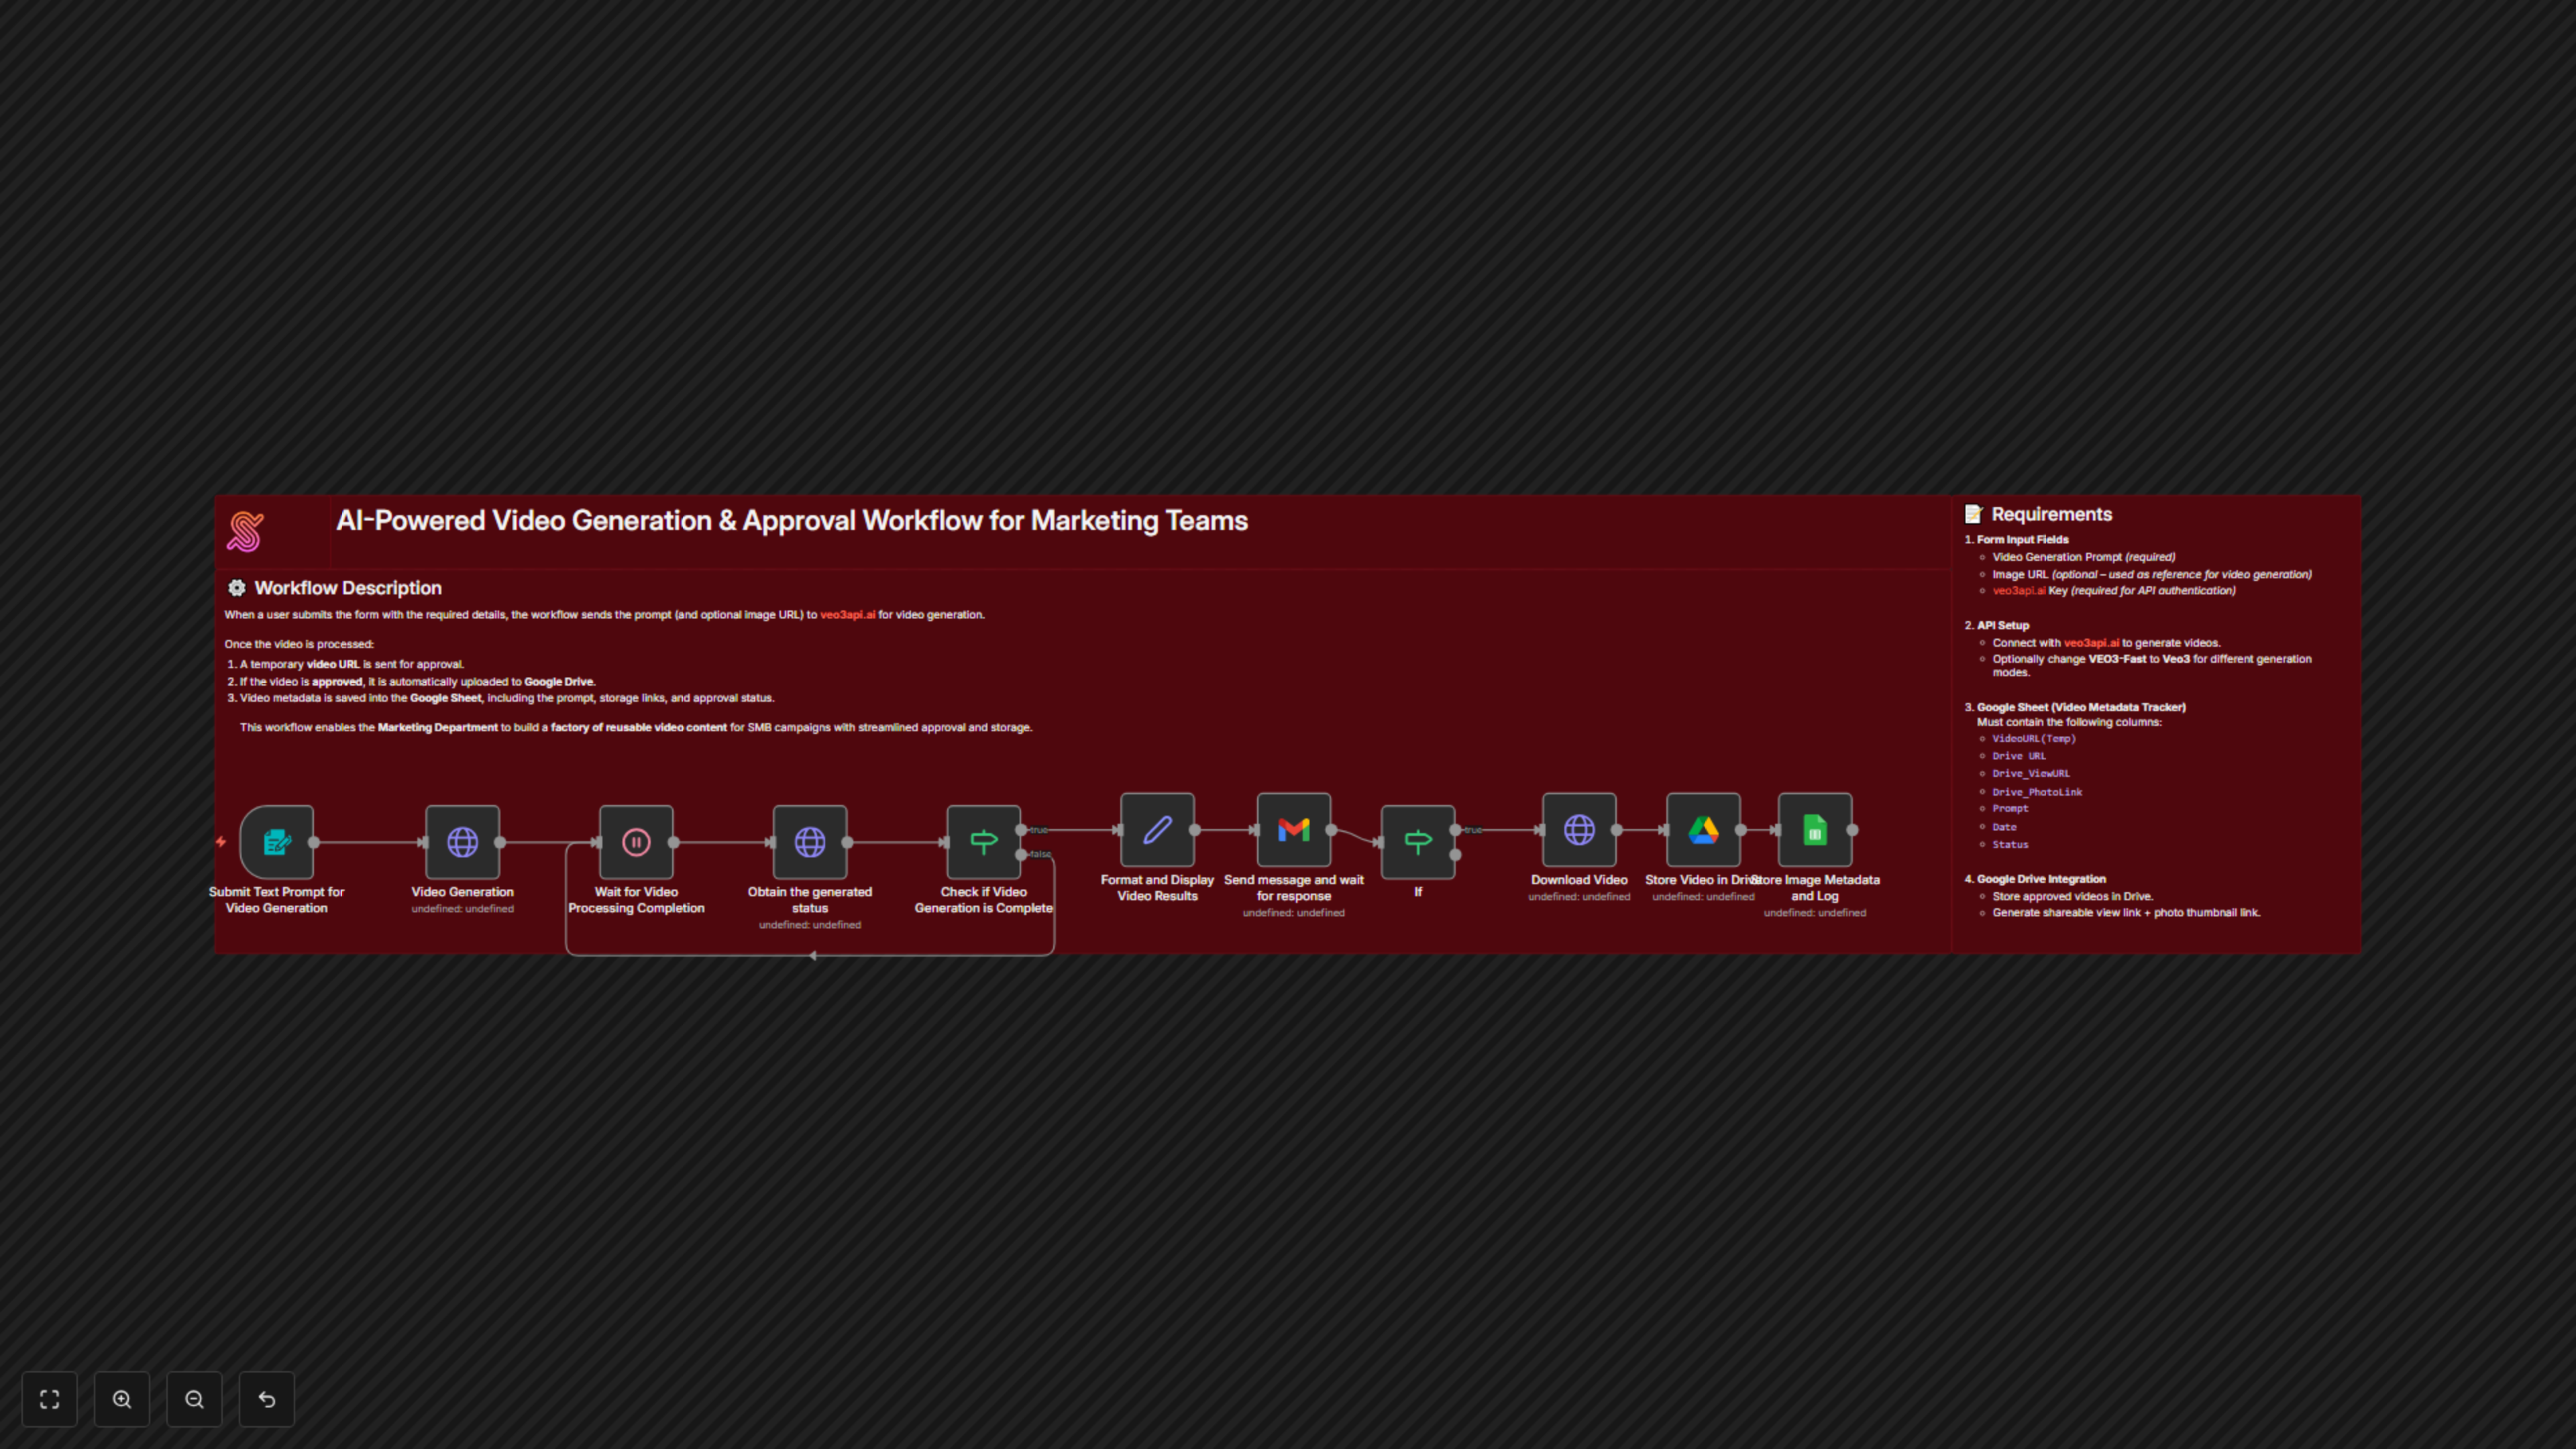Click the true output of the If node
Viewport: 2576px width, 1449px height.
pos(1456,830)
